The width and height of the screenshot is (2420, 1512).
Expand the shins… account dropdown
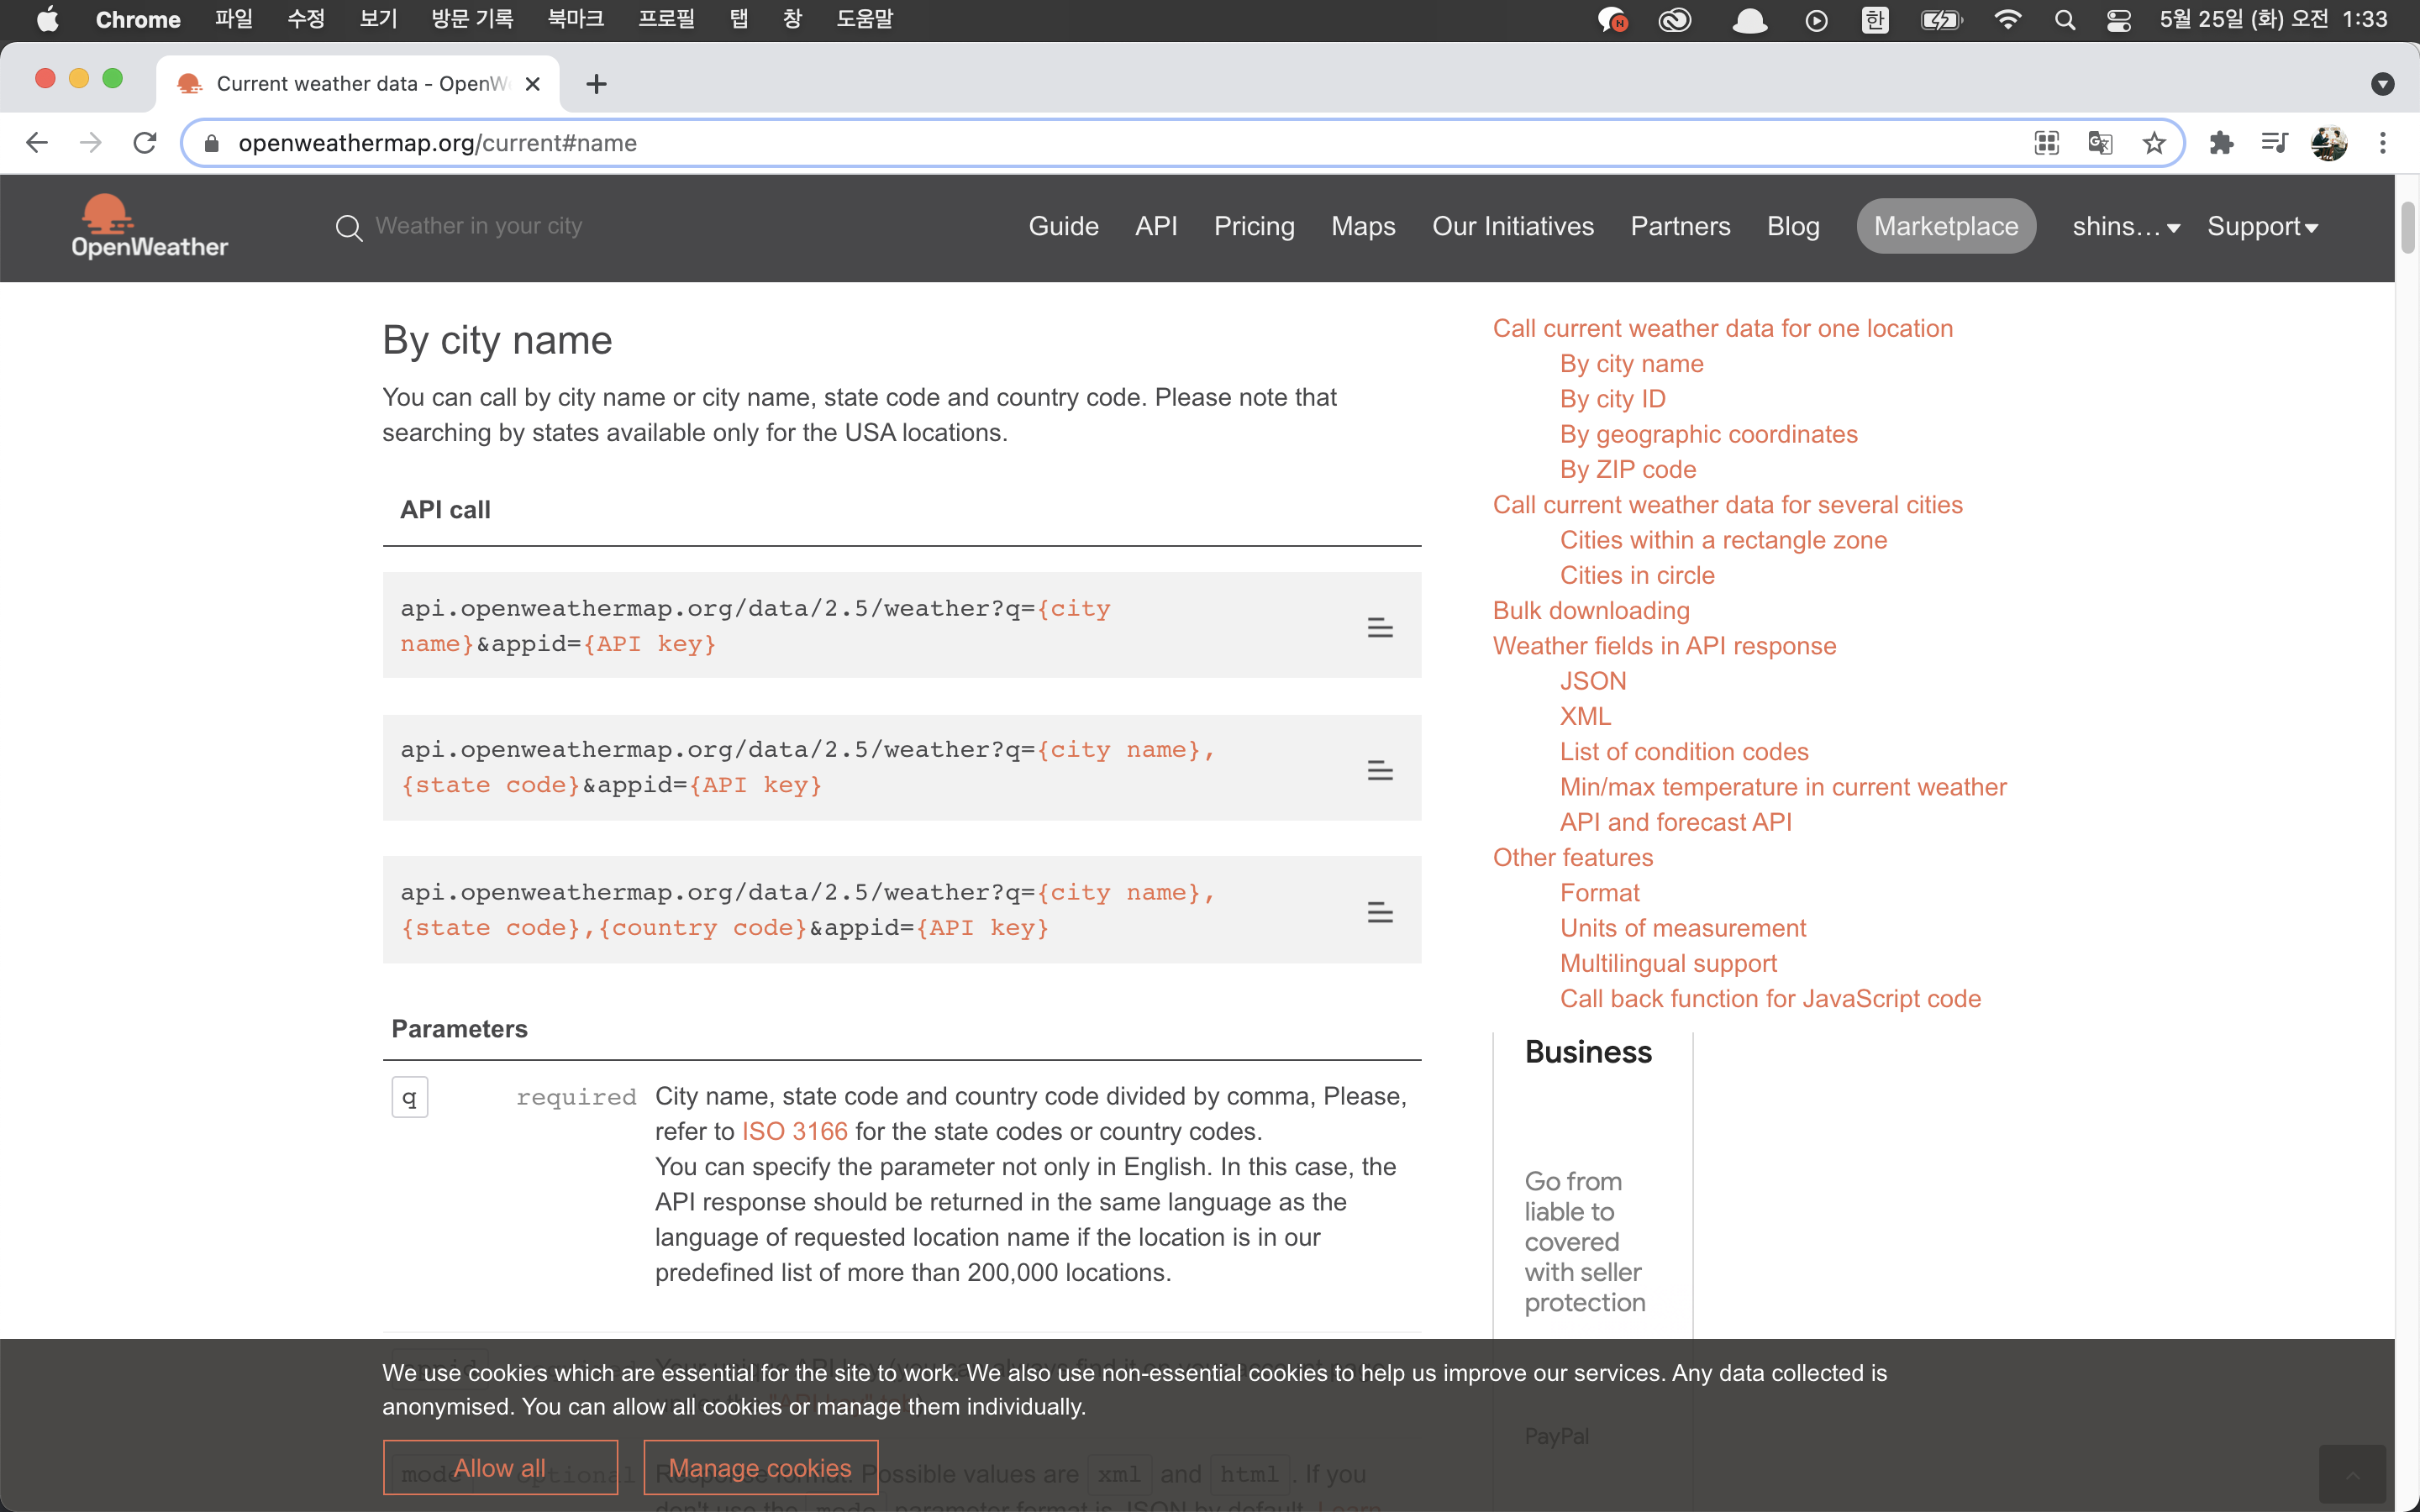[2126, 227]
